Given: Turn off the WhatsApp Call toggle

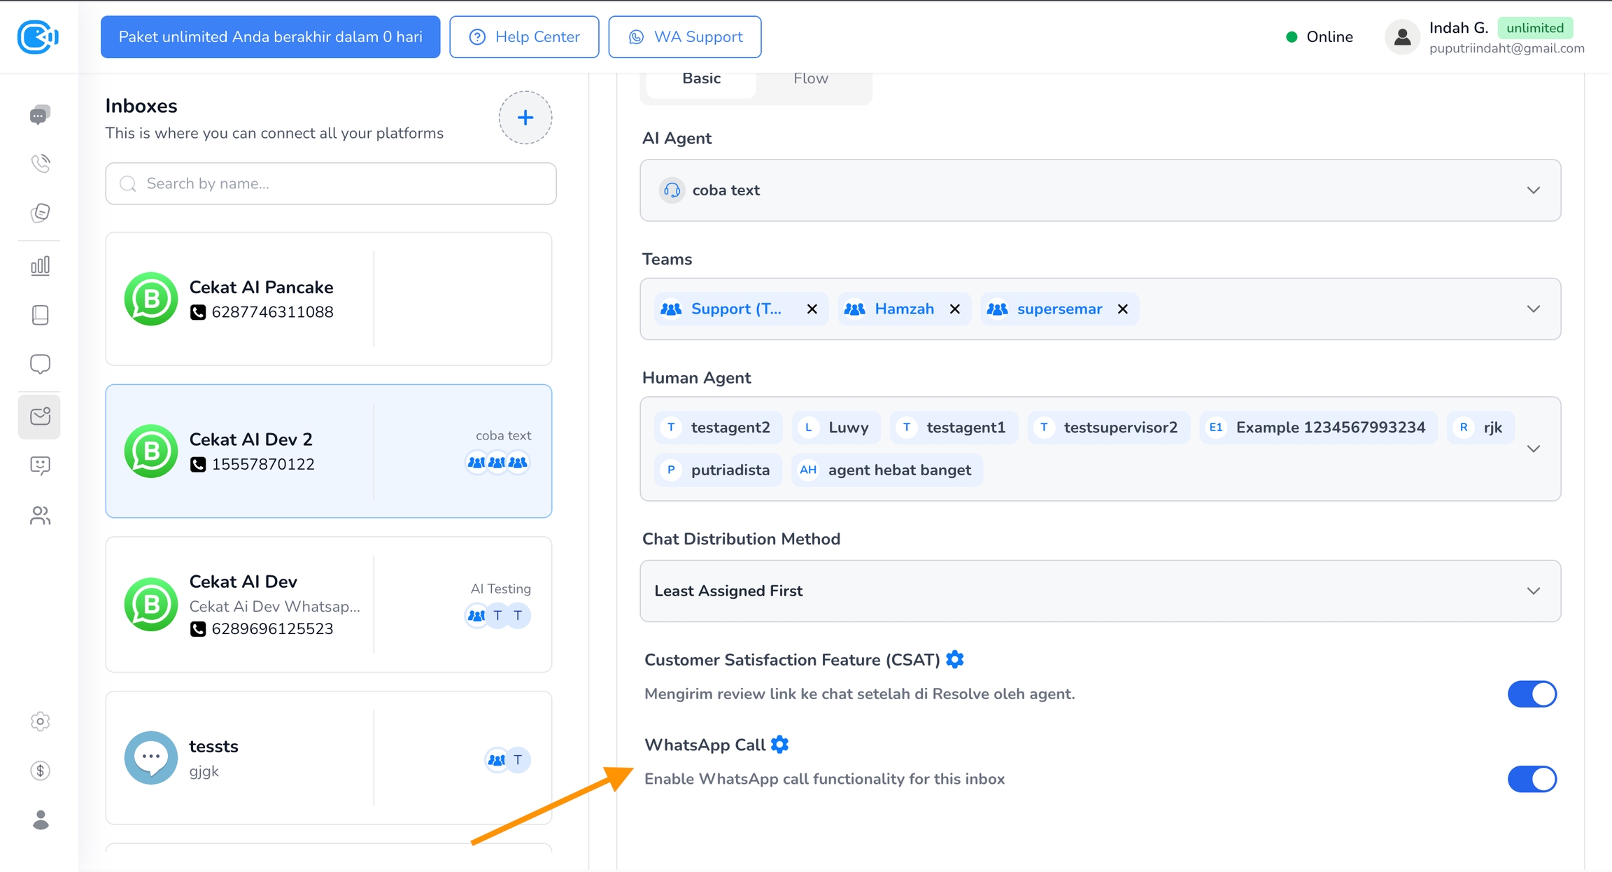Looking at the screenshot, I should [x=1532, y=779].
